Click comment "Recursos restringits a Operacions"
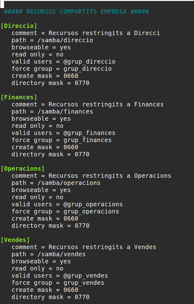The image size is (194, 304). 91,176
